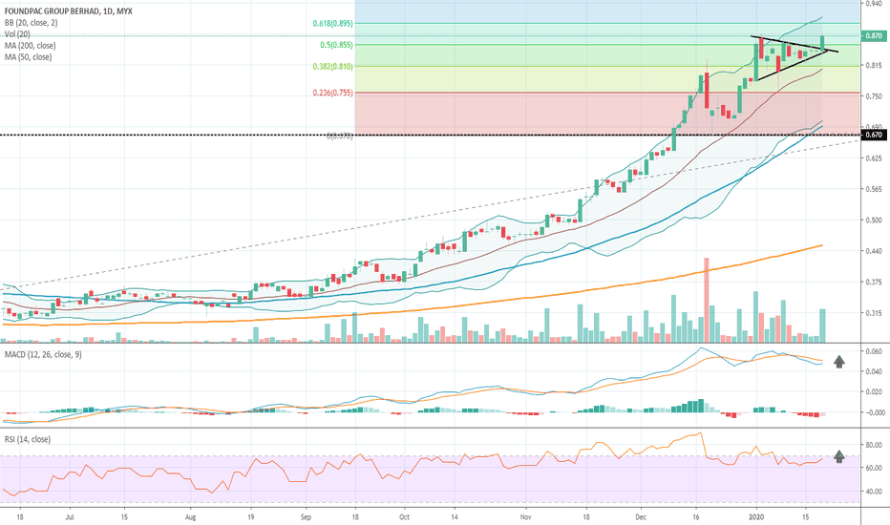This screenshot has height=525, width=890.
Task: Click the 0.565 price axis value
Action: pyautogui.click(x=874, y=189)
